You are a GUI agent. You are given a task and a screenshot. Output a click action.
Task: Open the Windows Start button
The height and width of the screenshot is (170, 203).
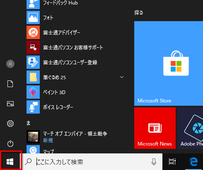[x=10, y=162]
